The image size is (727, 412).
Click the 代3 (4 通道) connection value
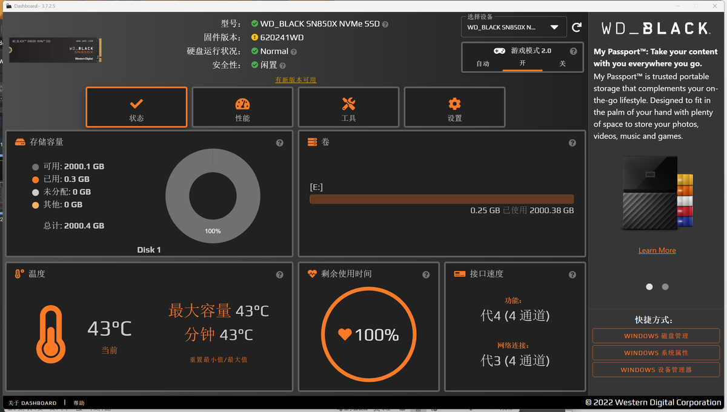point(515,361)
